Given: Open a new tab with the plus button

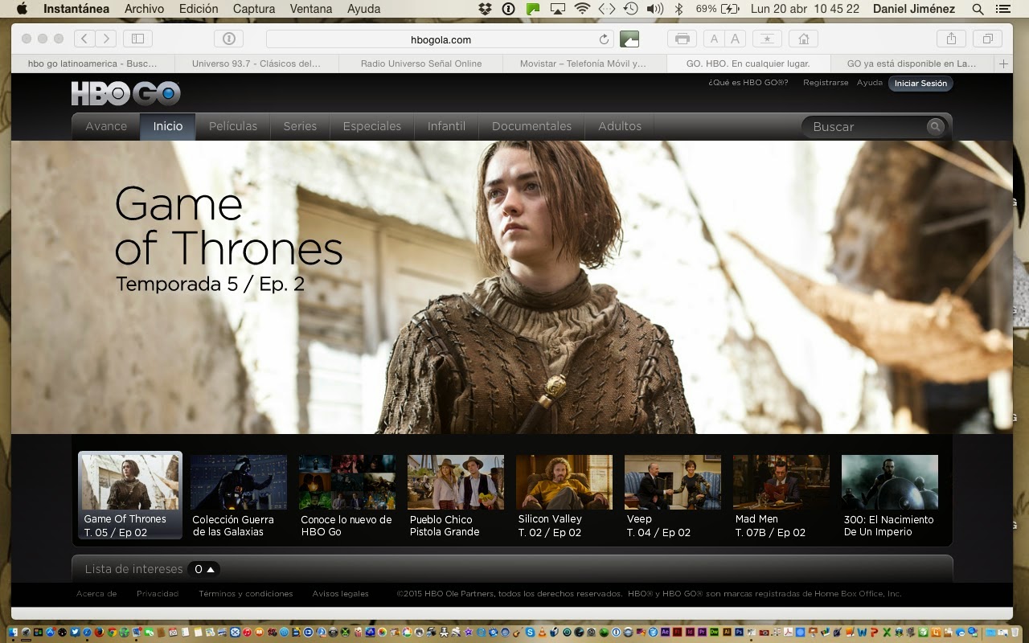Looking at the screenshot, I should [1003, 63].
